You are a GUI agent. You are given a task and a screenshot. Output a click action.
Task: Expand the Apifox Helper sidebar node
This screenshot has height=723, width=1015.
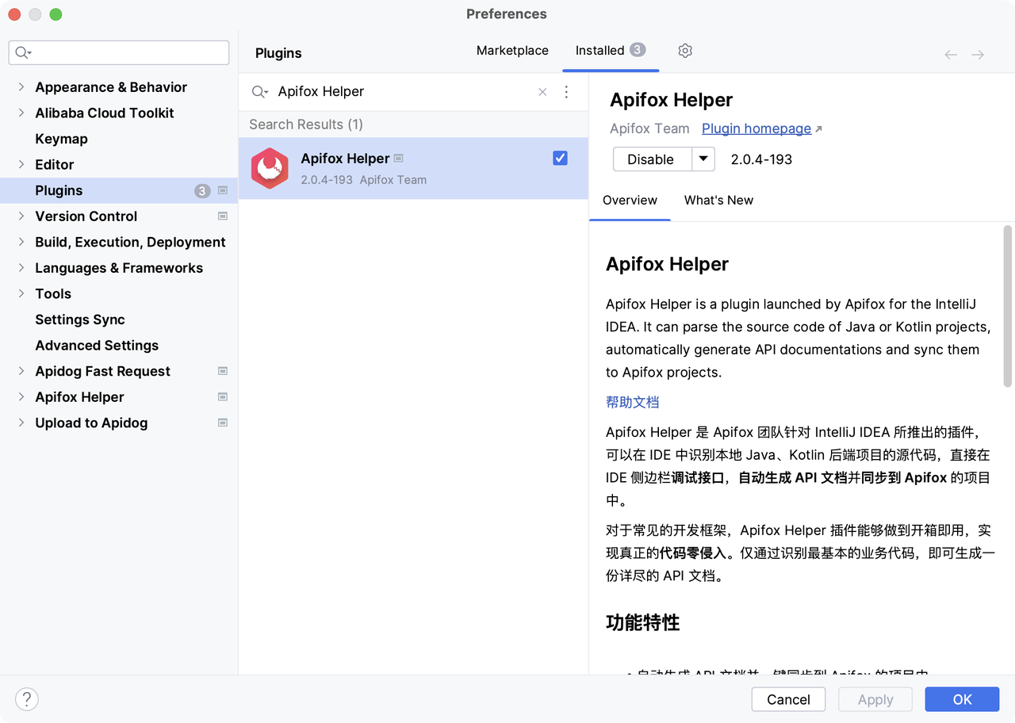21,396
